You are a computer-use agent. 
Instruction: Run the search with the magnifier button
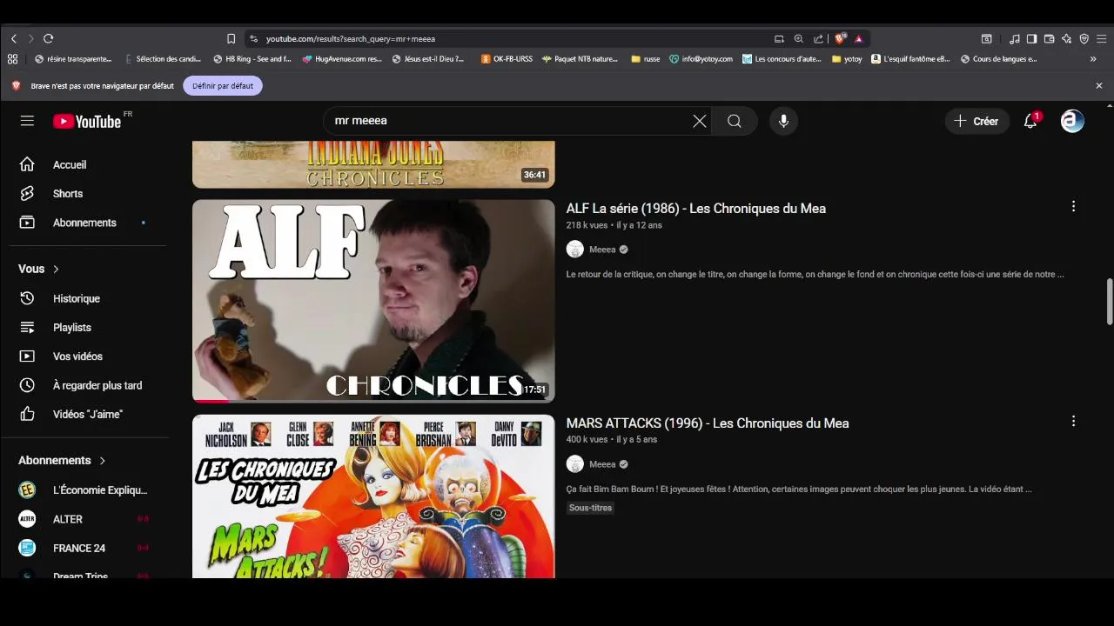[x=735, y=121]
